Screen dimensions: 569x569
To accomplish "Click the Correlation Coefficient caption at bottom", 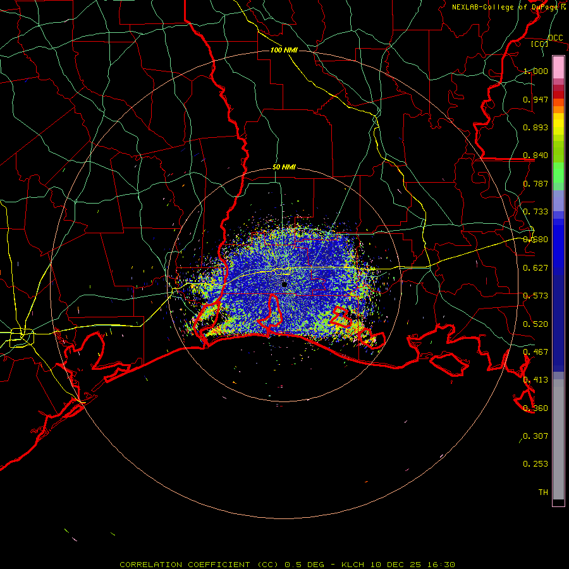I will 288,565.
